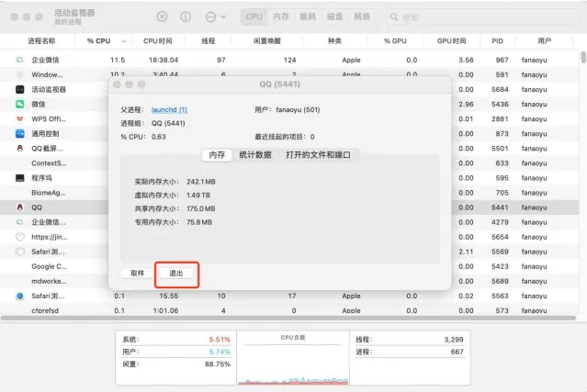This screenshot has height=392, width=587.
Task: Select 打开的文件和端口 tab in QQ dialog
Action: (x=318, y=155)
